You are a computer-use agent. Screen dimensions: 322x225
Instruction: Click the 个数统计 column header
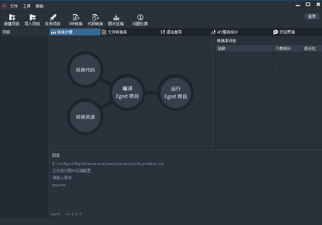287,48
